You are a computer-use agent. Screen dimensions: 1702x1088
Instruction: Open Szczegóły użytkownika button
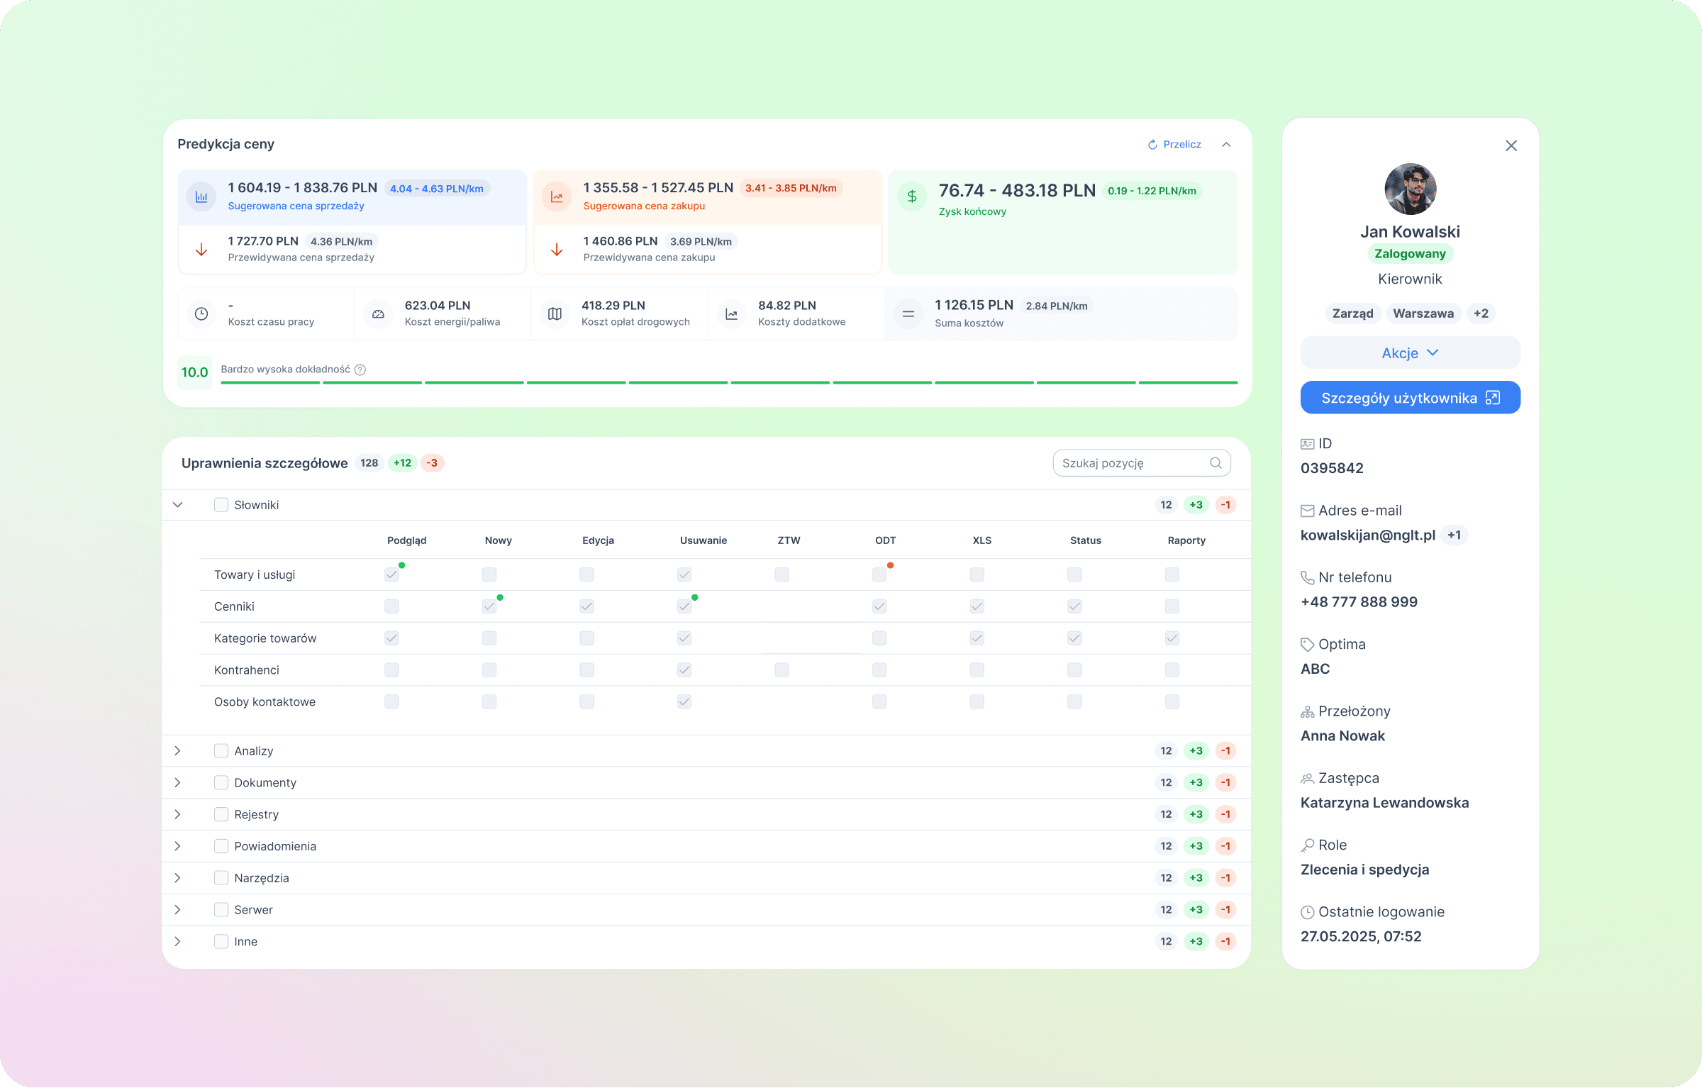point(1410,398)
